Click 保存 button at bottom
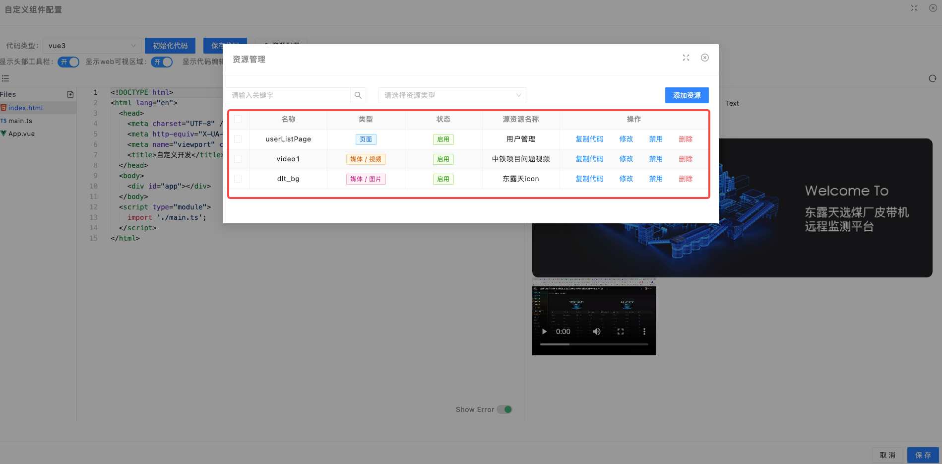Viewport: 942px width, 464px height. click(923, 455)
